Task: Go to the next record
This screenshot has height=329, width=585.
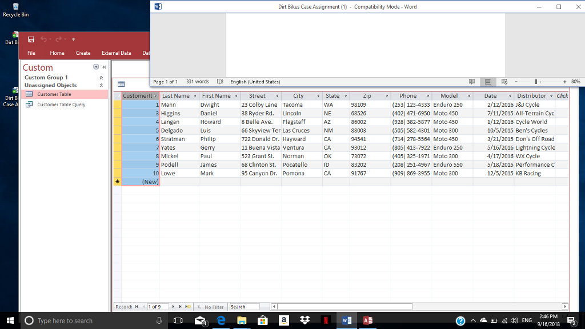Action: click(x=173, y=307)
